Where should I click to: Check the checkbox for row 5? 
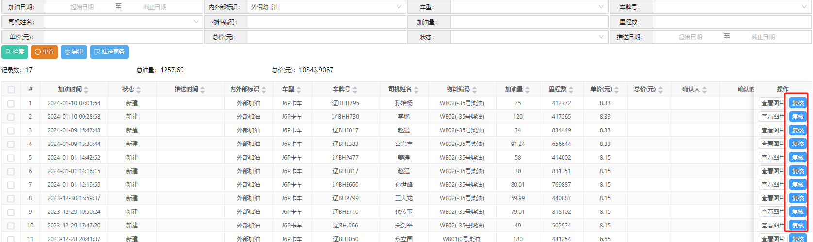pos(11,158)
